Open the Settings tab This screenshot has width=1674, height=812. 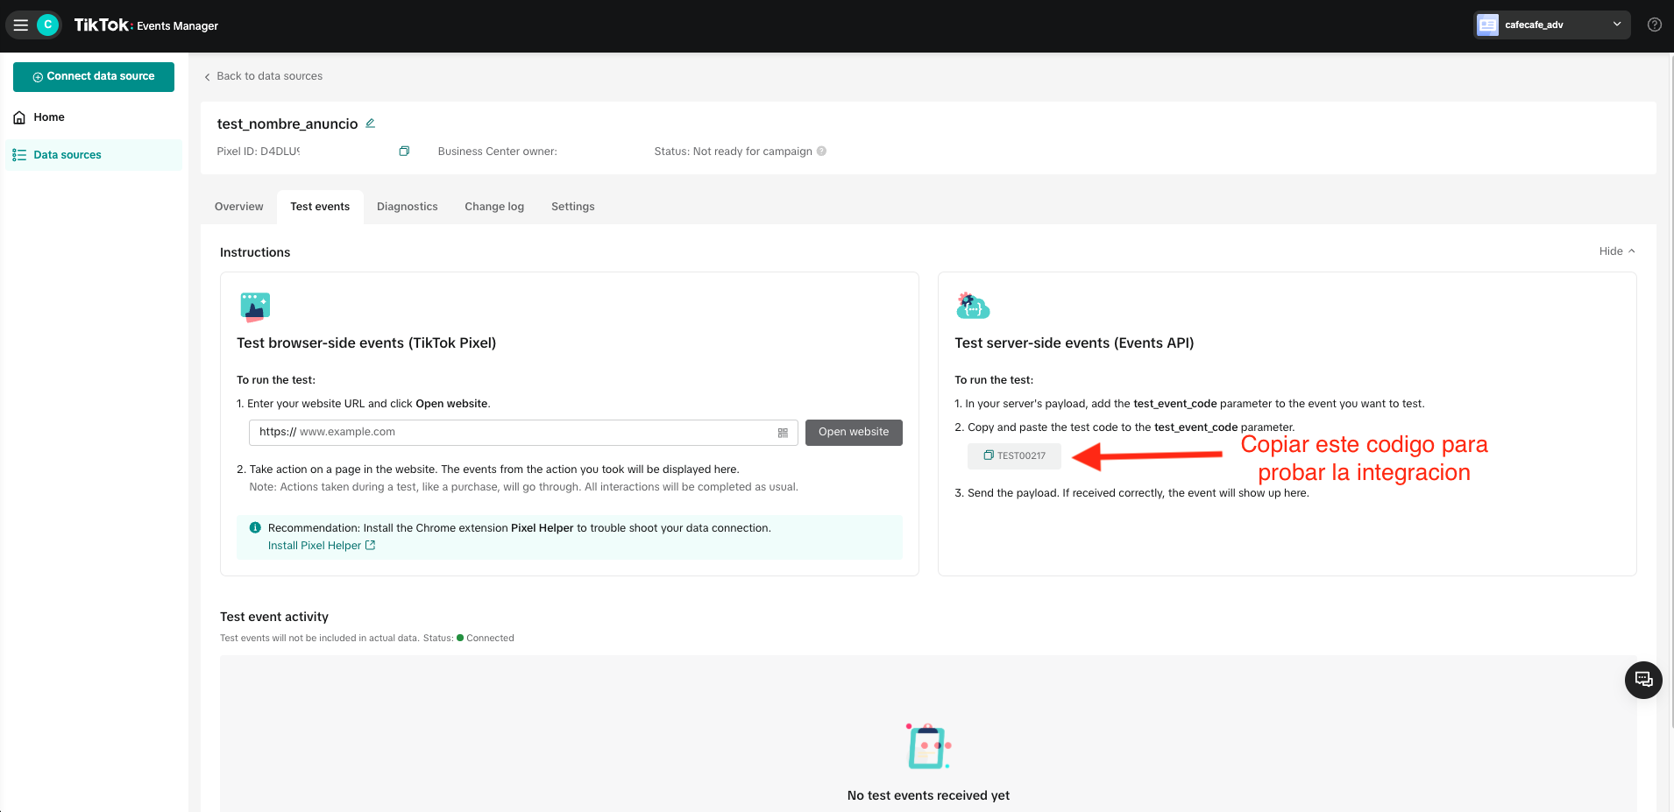coord(573,207)
